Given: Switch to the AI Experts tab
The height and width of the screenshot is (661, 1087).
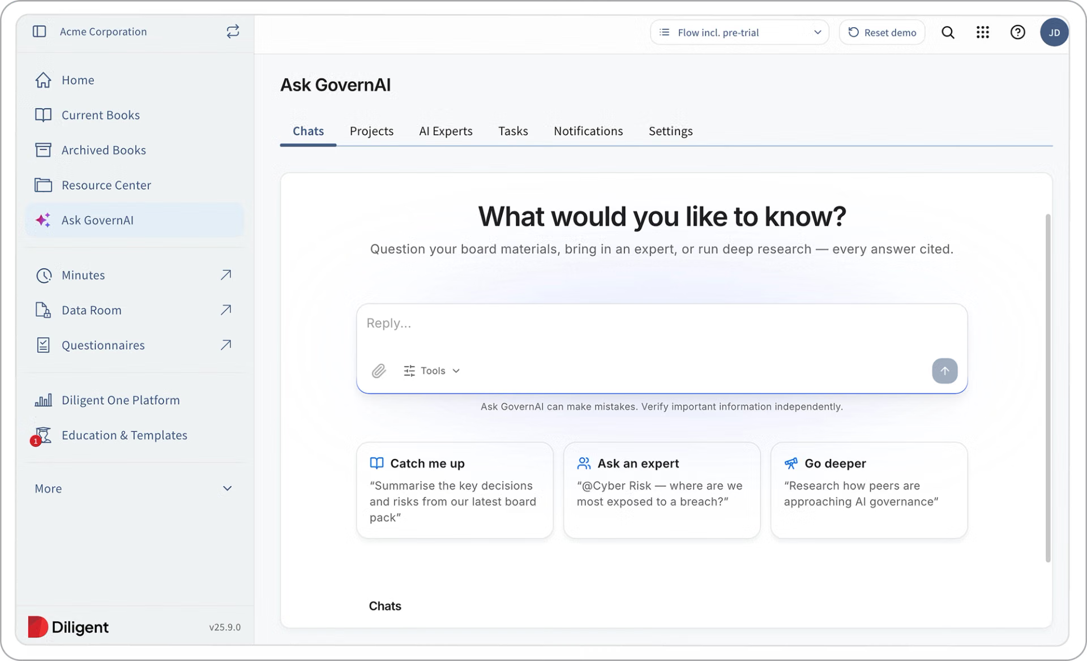Looking at the screenshot, I should point(446,131).
